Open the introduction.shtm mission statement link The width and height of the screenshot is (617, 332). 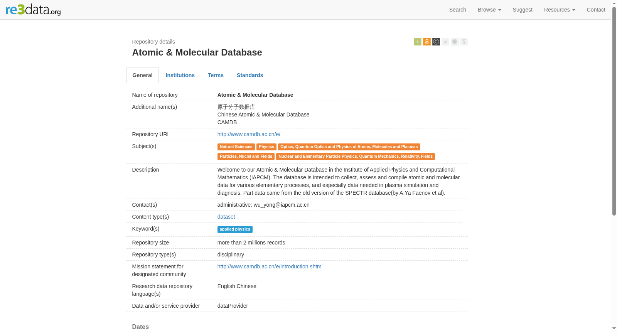[269, 266]
